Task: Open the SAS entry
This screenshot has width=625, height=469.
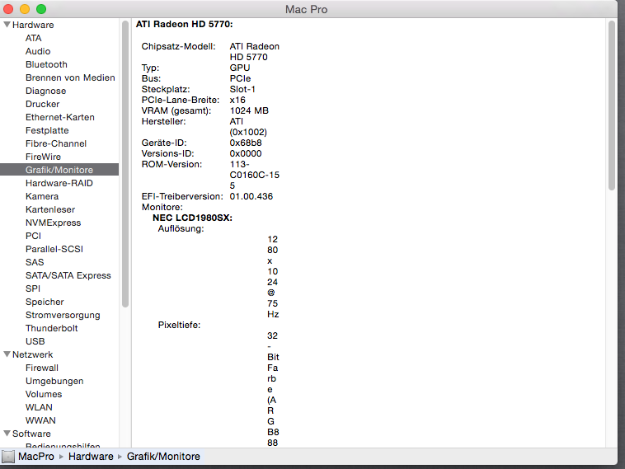Action: (x=35, y=261)
